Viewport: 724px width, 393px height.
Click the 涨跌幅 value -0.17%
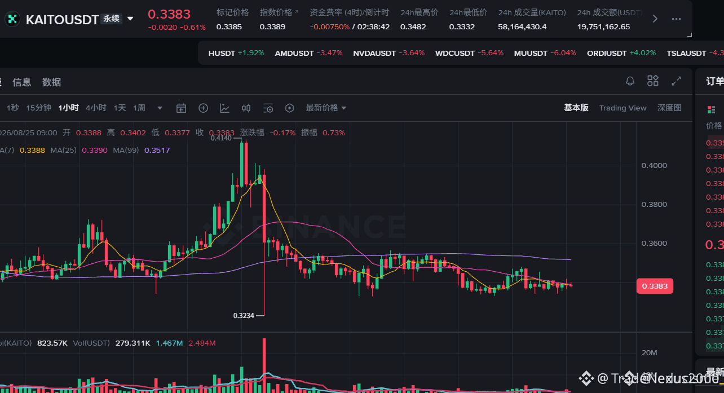tap(283, 133)
